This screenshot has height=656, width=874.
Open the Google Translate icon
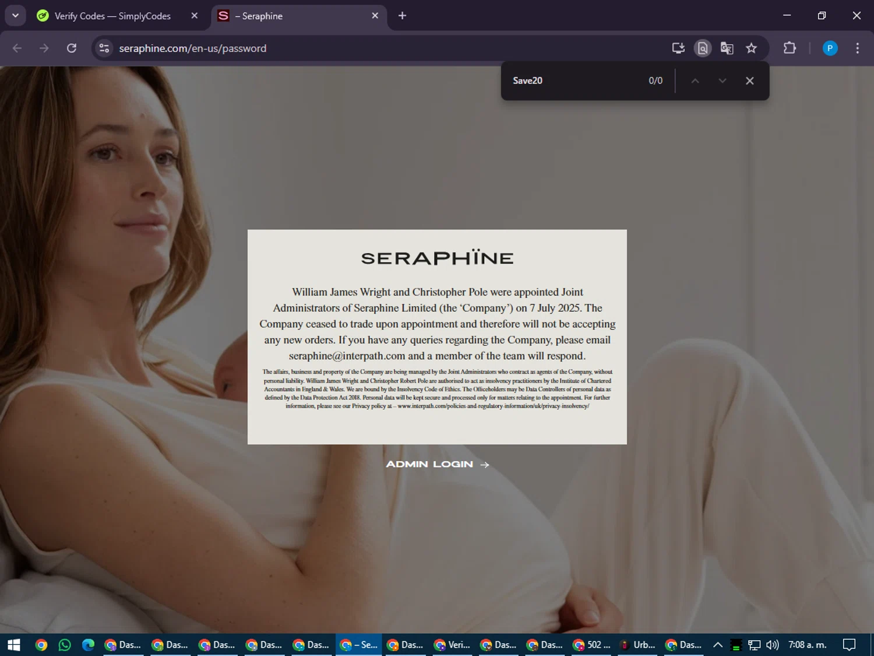(x=727, y=48)
